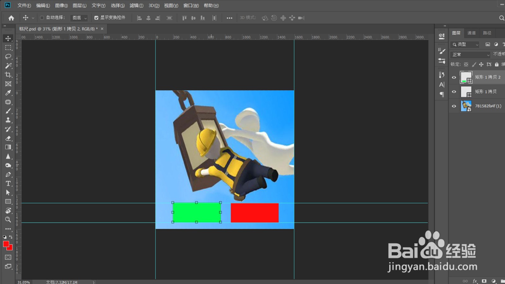
Task: Align horizontal centers of layers
Action: pos(148,18)
